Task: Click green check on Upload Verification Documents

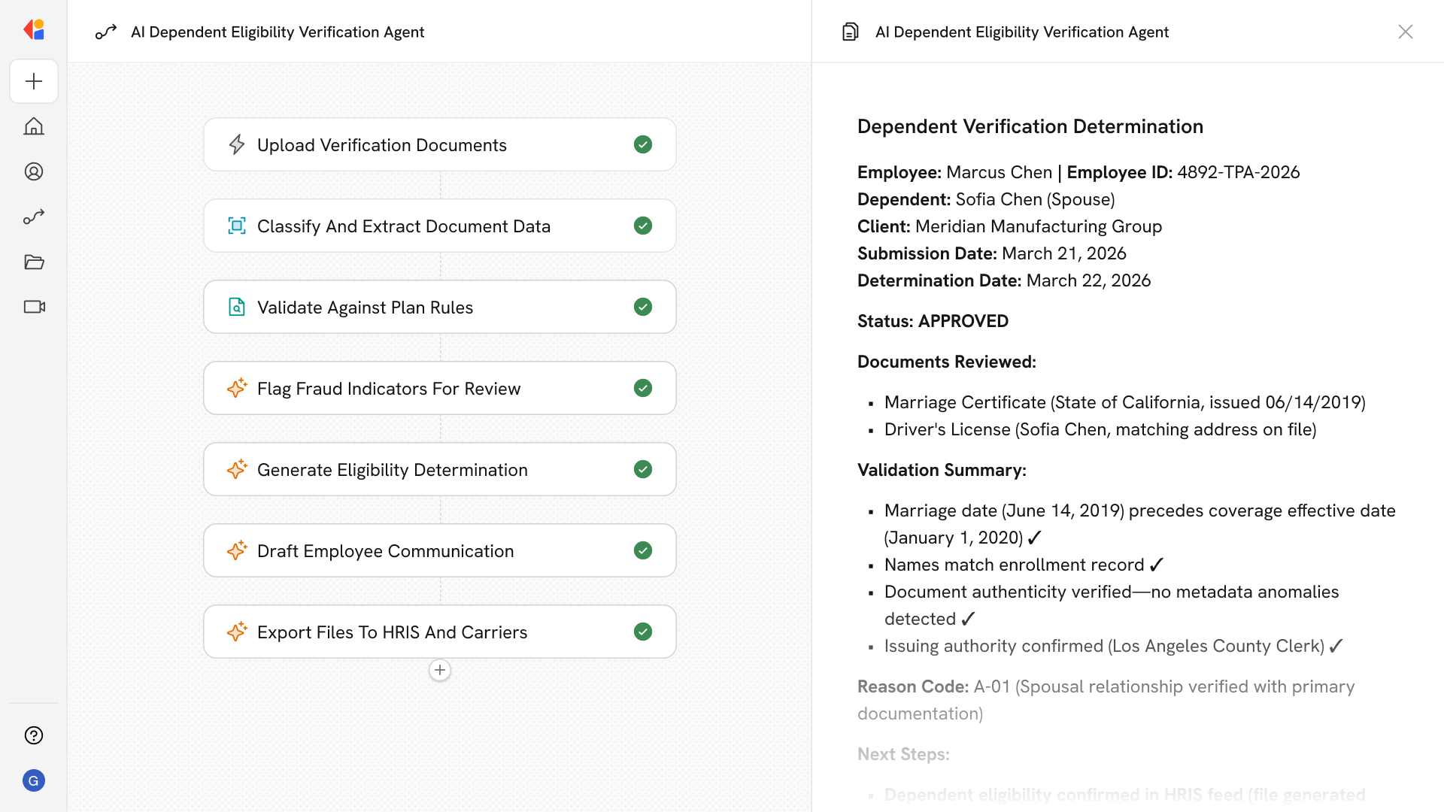Action: point(642,144)
